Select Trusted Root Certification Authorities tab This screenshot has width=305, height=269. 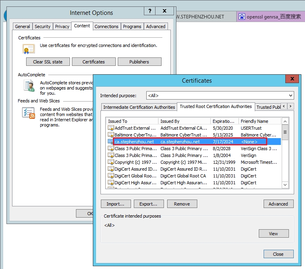coord(216,106)
